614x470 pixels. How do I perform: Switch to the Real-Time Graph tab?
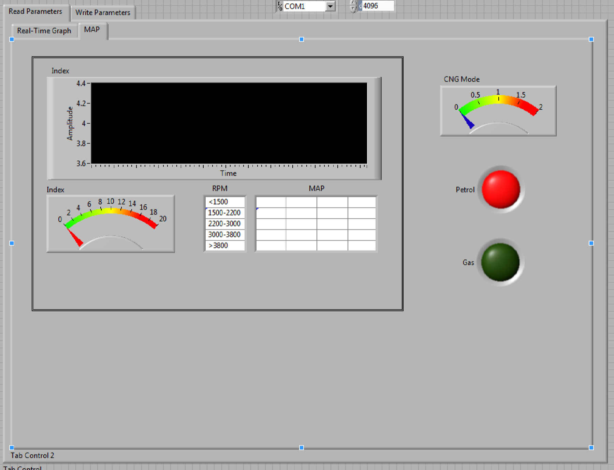[44, 31]
